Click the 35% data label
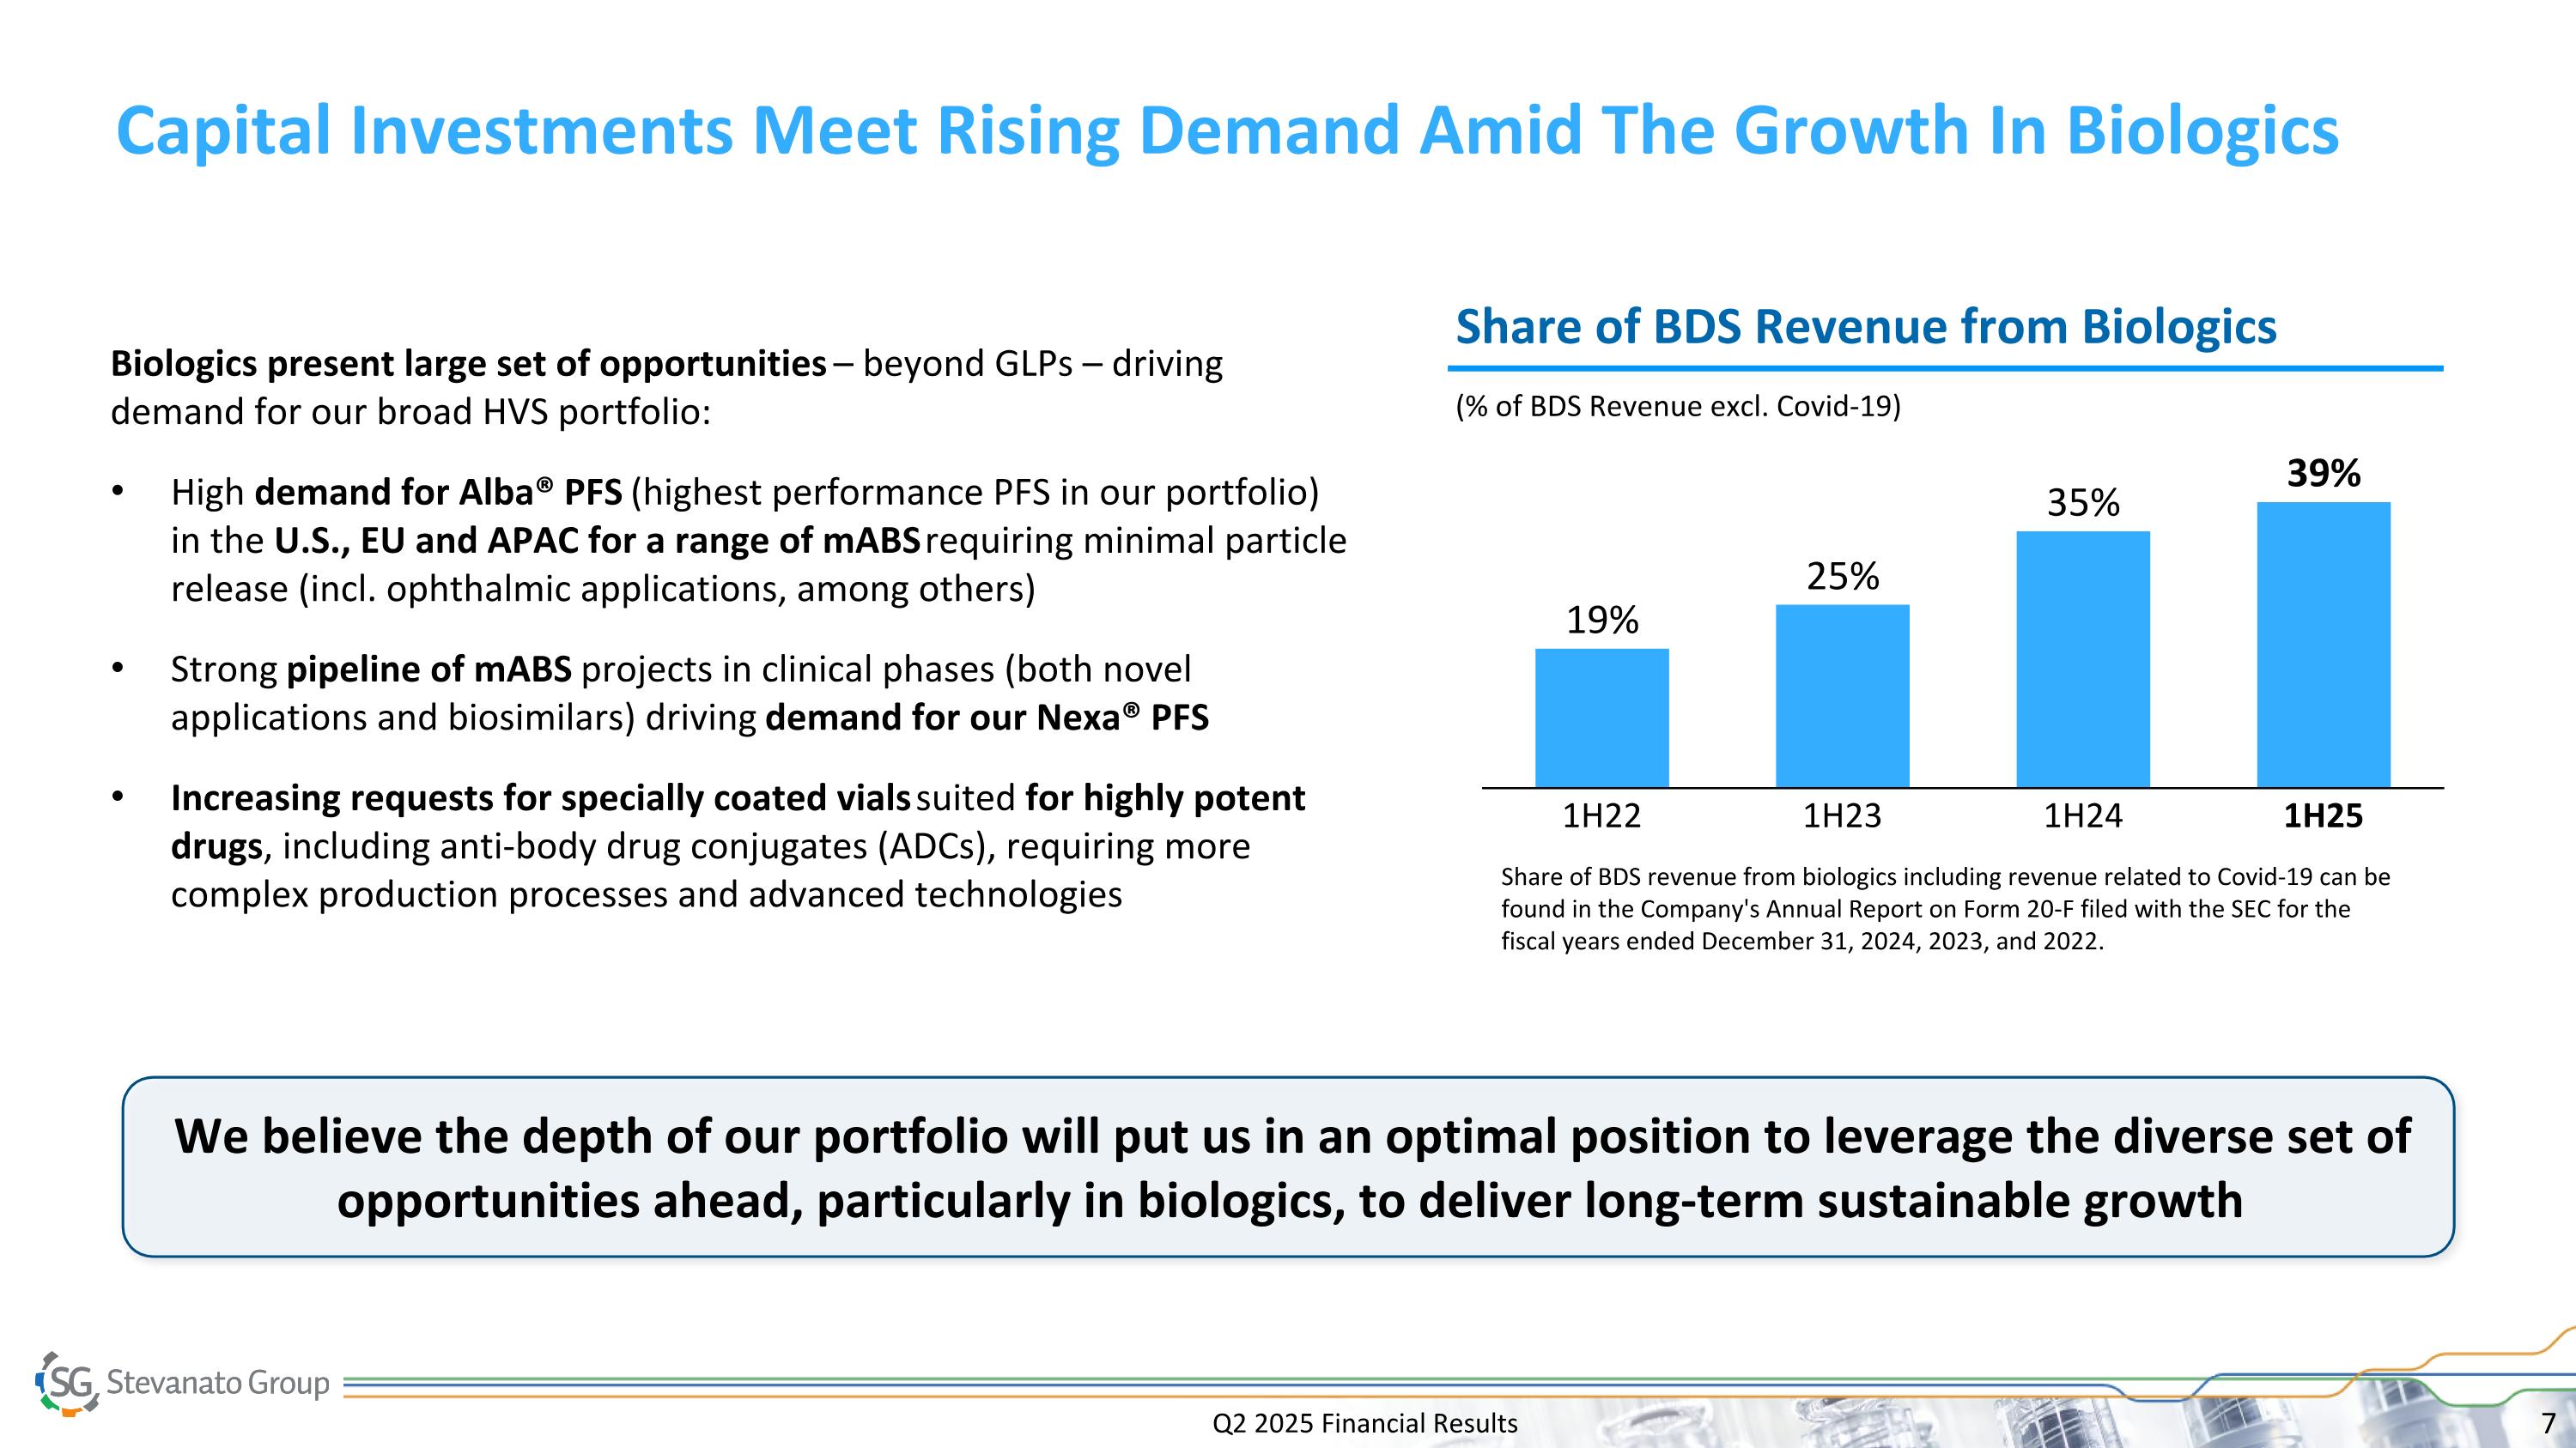The width and height of the screenshot is (2576, 1448). click(2083, 503)
